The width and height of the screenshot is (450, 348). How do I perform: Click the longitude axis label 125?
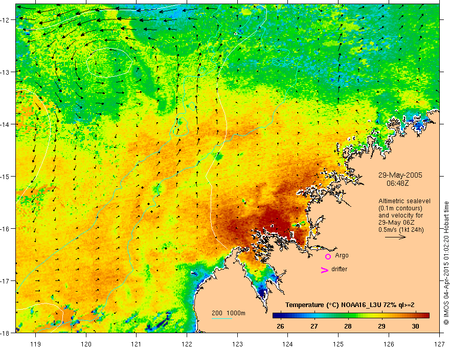[x=339, y=344]
